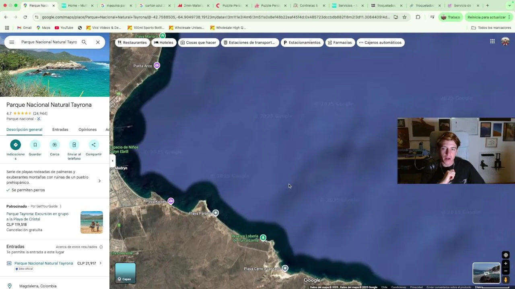Image resolution: width=515 pixels, height=289 pixels.
Task: Open the new tab plus button
Action: [487, 6]
